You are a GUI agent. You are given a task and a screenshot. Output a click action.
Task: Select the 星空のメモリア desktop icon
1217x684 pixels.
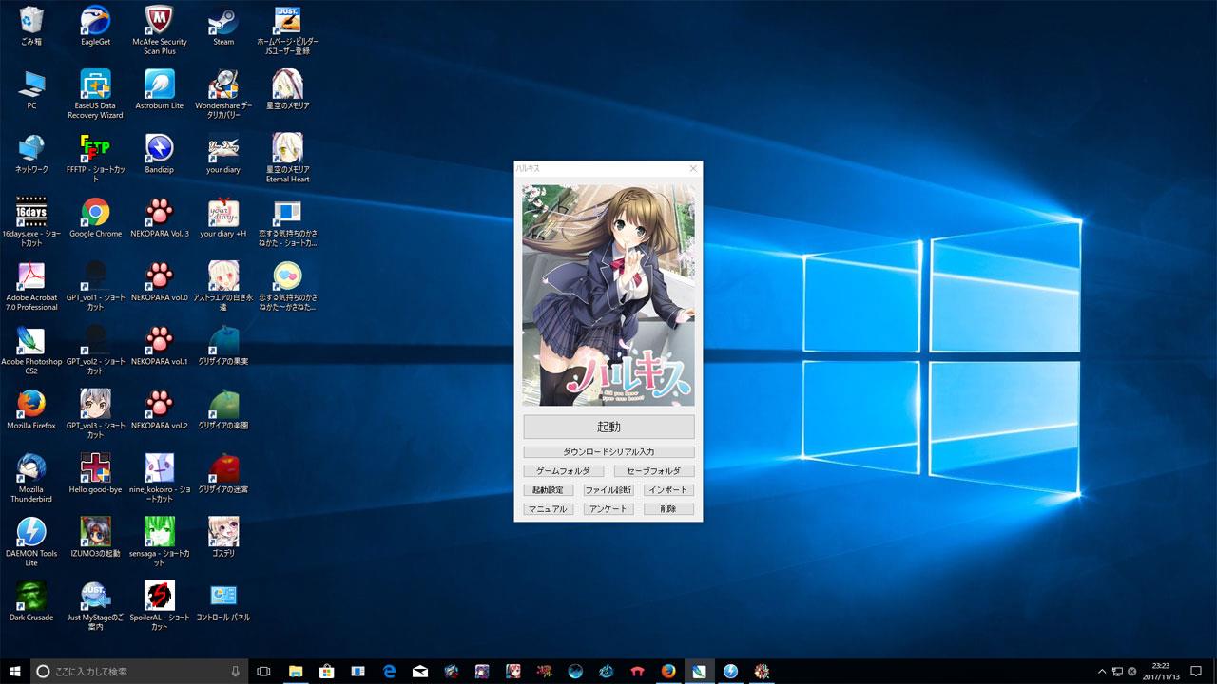point(287,89)
